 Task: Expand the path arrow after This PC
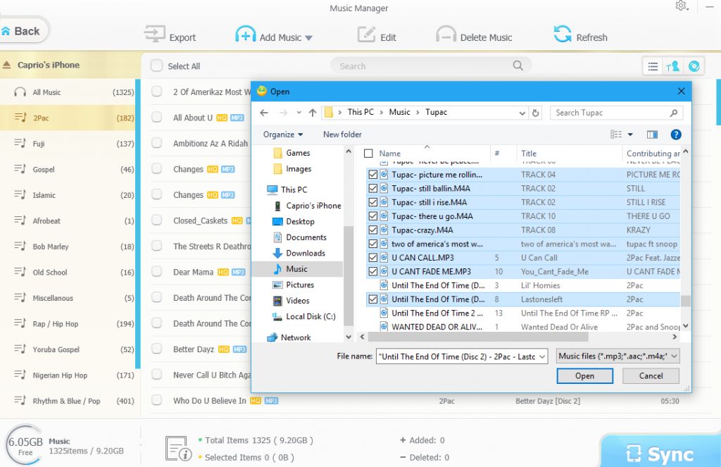click(x=382, y=112)
